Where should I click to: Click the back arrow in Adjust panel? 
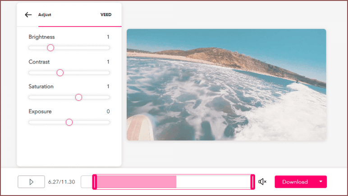click(28, 15)
